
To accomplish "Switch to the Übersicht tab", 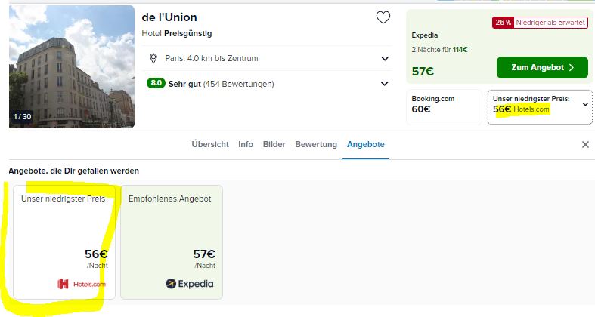I will (210, 144).
